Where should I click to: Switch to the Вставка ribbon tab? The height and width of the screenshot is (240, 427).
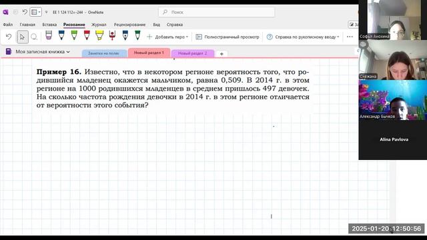pyautogui.click(x=49, y=25)
